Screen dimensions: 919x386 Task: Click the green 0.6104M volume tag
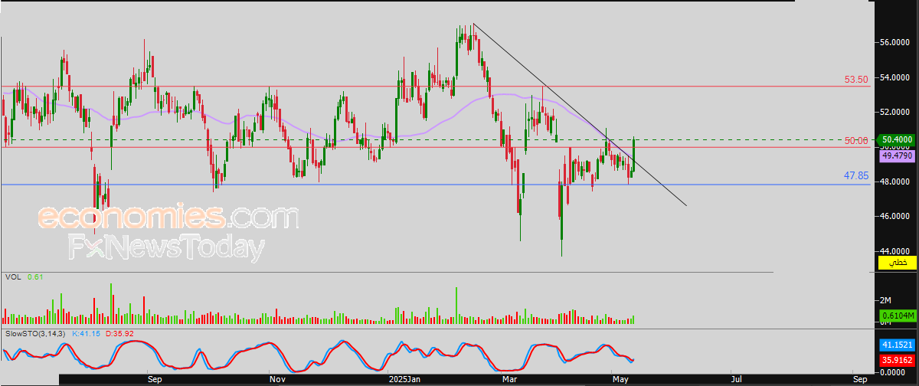pyautogui.click(x=897, y=316)
